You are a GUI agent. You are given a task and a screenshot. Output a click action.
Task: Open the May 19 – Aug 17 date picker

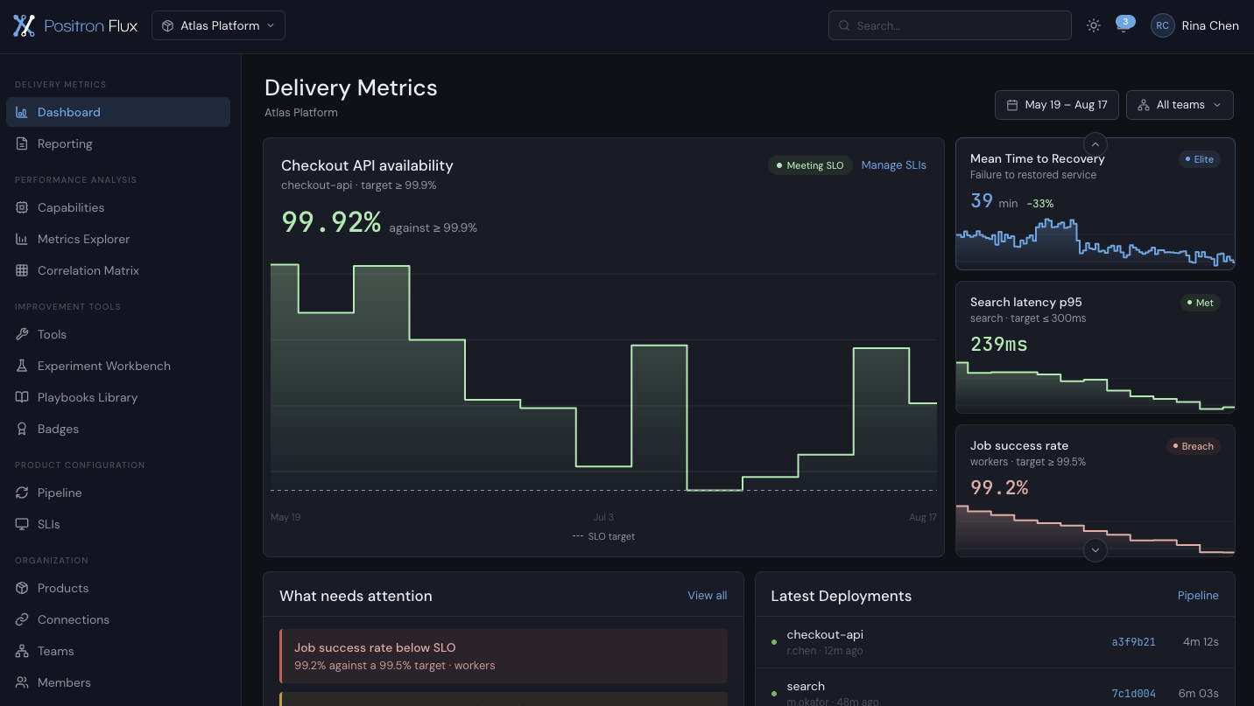(x=1056, y=105)
